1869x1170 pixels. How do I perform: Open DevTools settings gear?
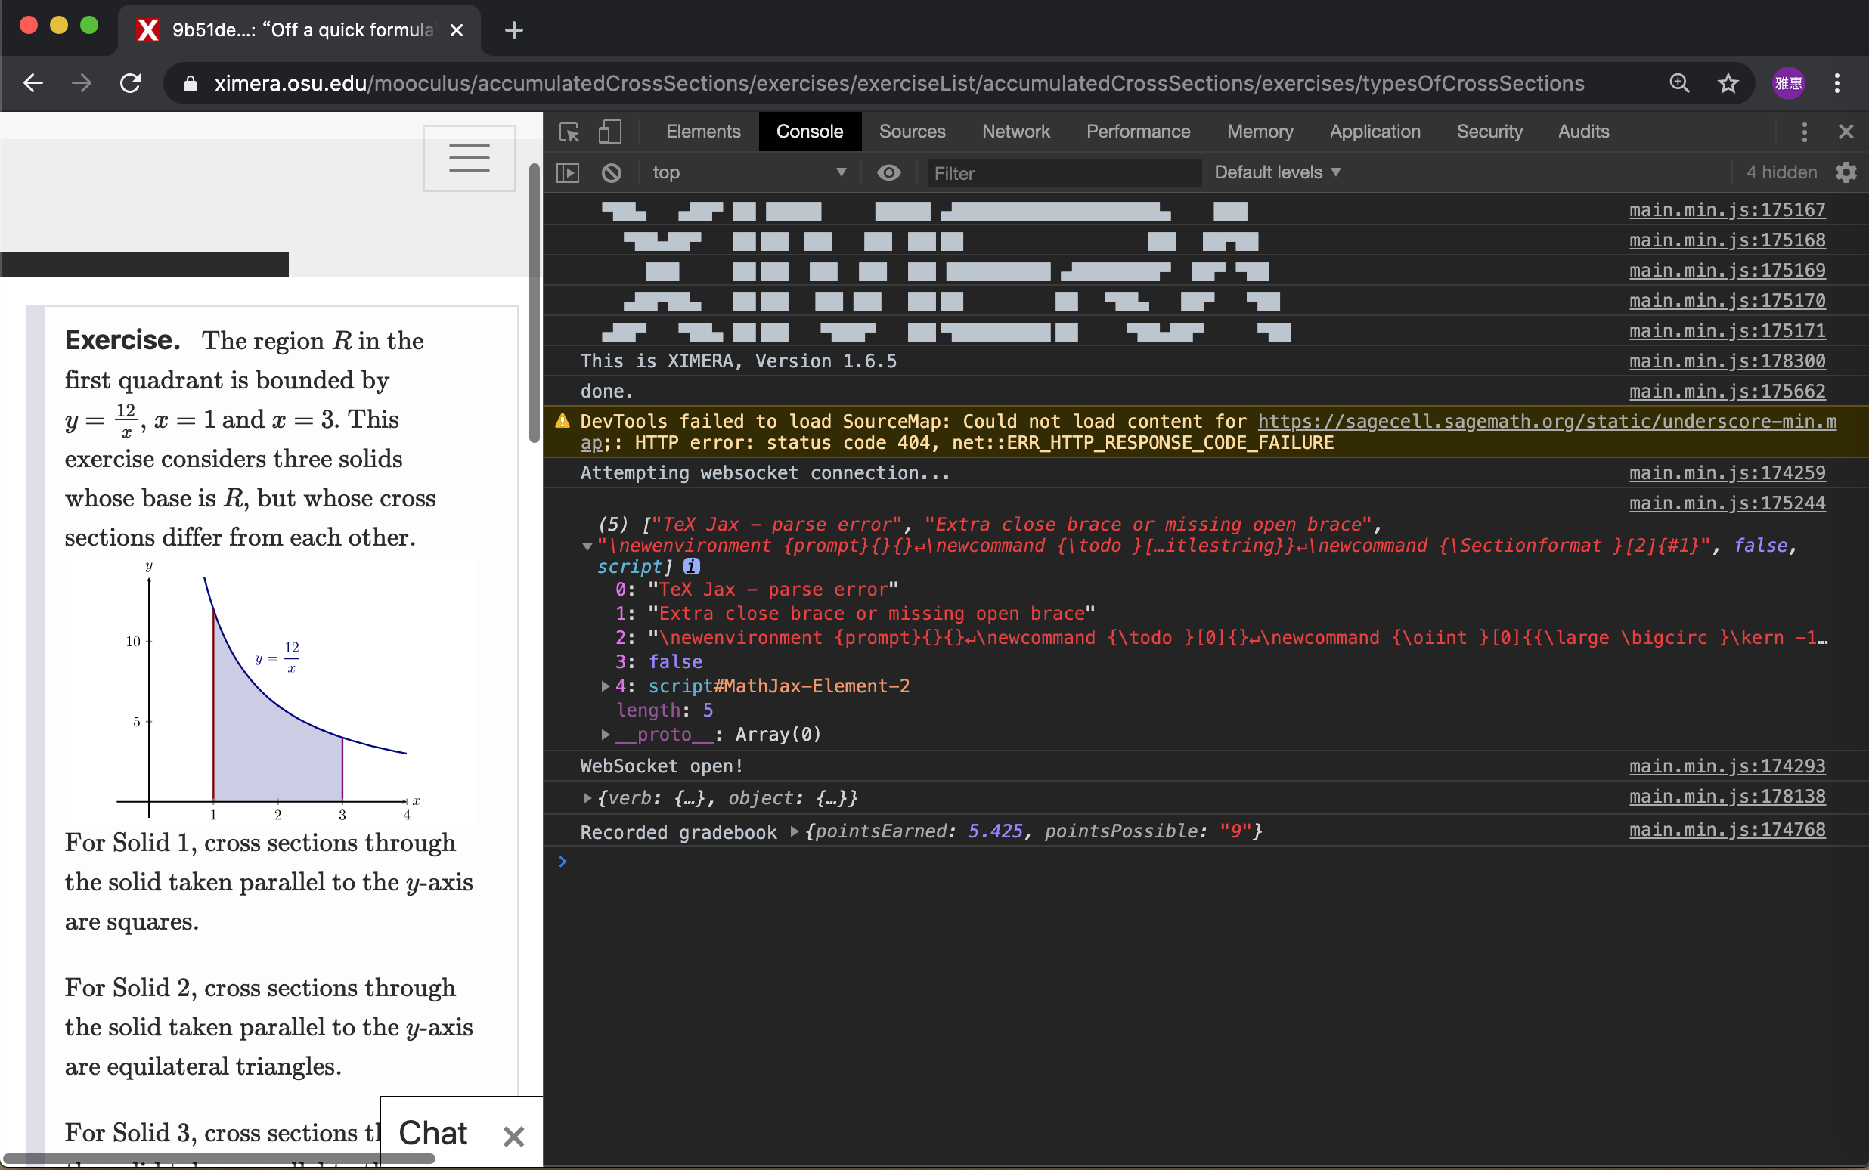[x=1846, y=172]
